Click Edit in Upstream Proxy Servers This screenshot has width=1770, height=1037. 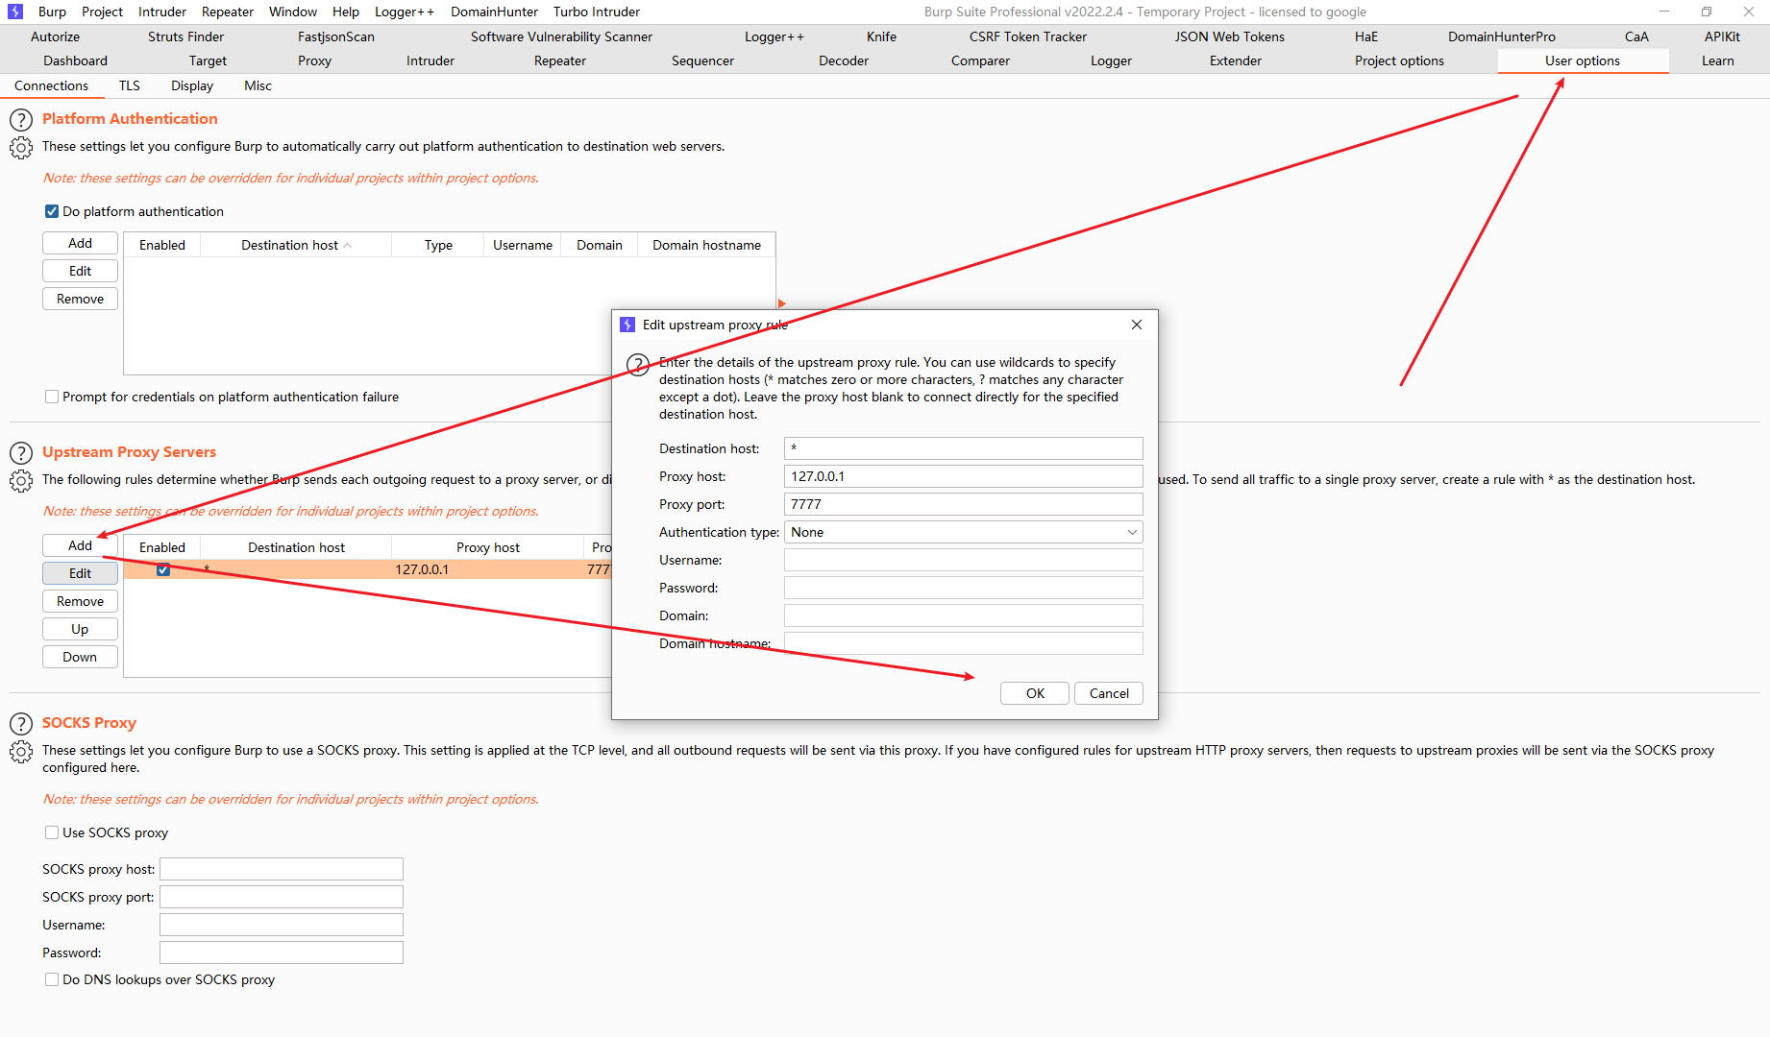pos(80,573)
